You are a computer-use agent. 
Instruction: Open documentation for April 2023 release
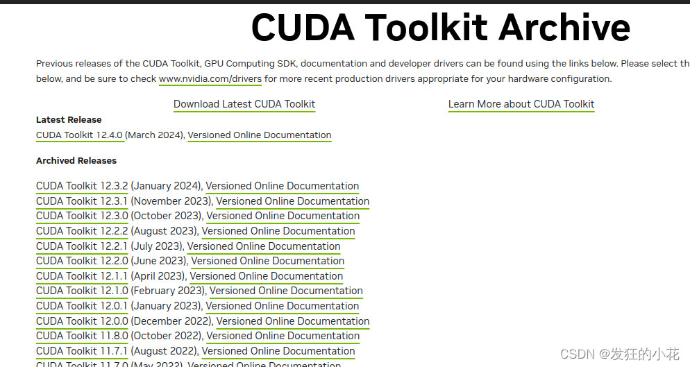[x=267, y=276]
